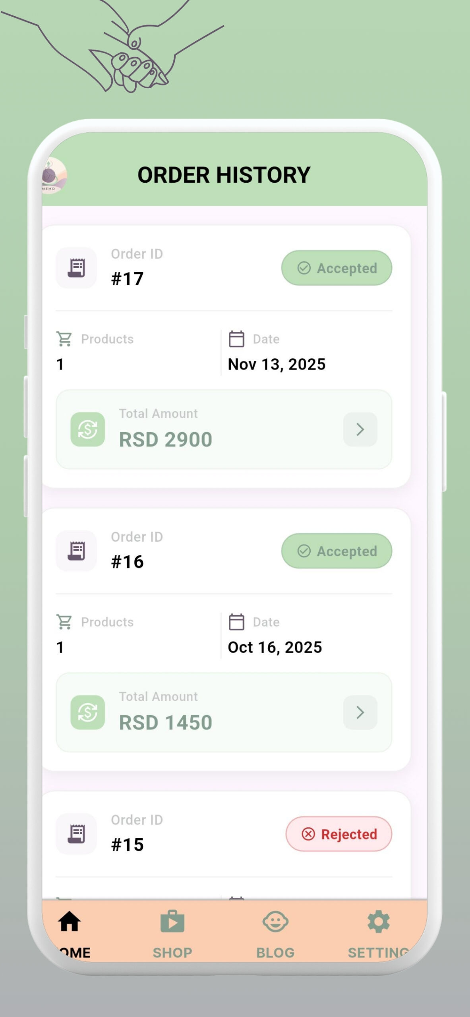470x1017 pixels.
Task: Expand order #16 details chevron
Action: click(x=360, y=712)
